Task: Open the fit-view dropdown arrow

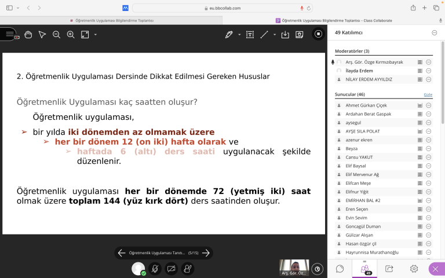Action: tap(96, 35)
